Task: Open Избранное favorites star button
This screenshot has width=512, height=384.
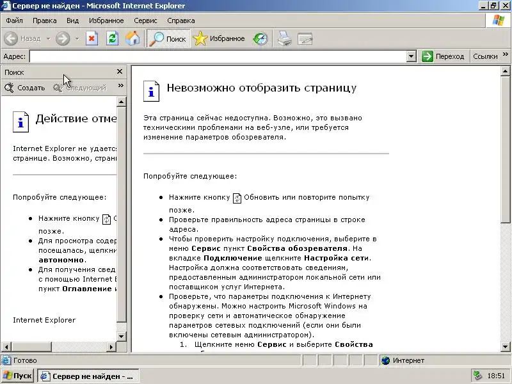Action: coord(219,38)
